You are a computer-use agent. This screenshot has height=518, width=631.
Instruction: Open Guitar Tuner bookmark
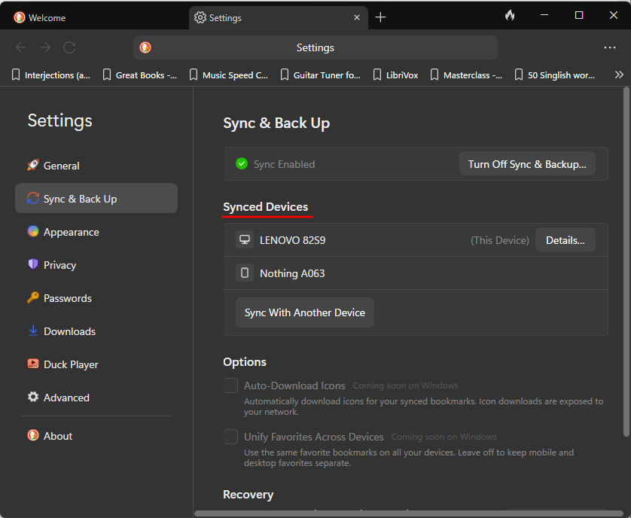[x=320, y=75]
